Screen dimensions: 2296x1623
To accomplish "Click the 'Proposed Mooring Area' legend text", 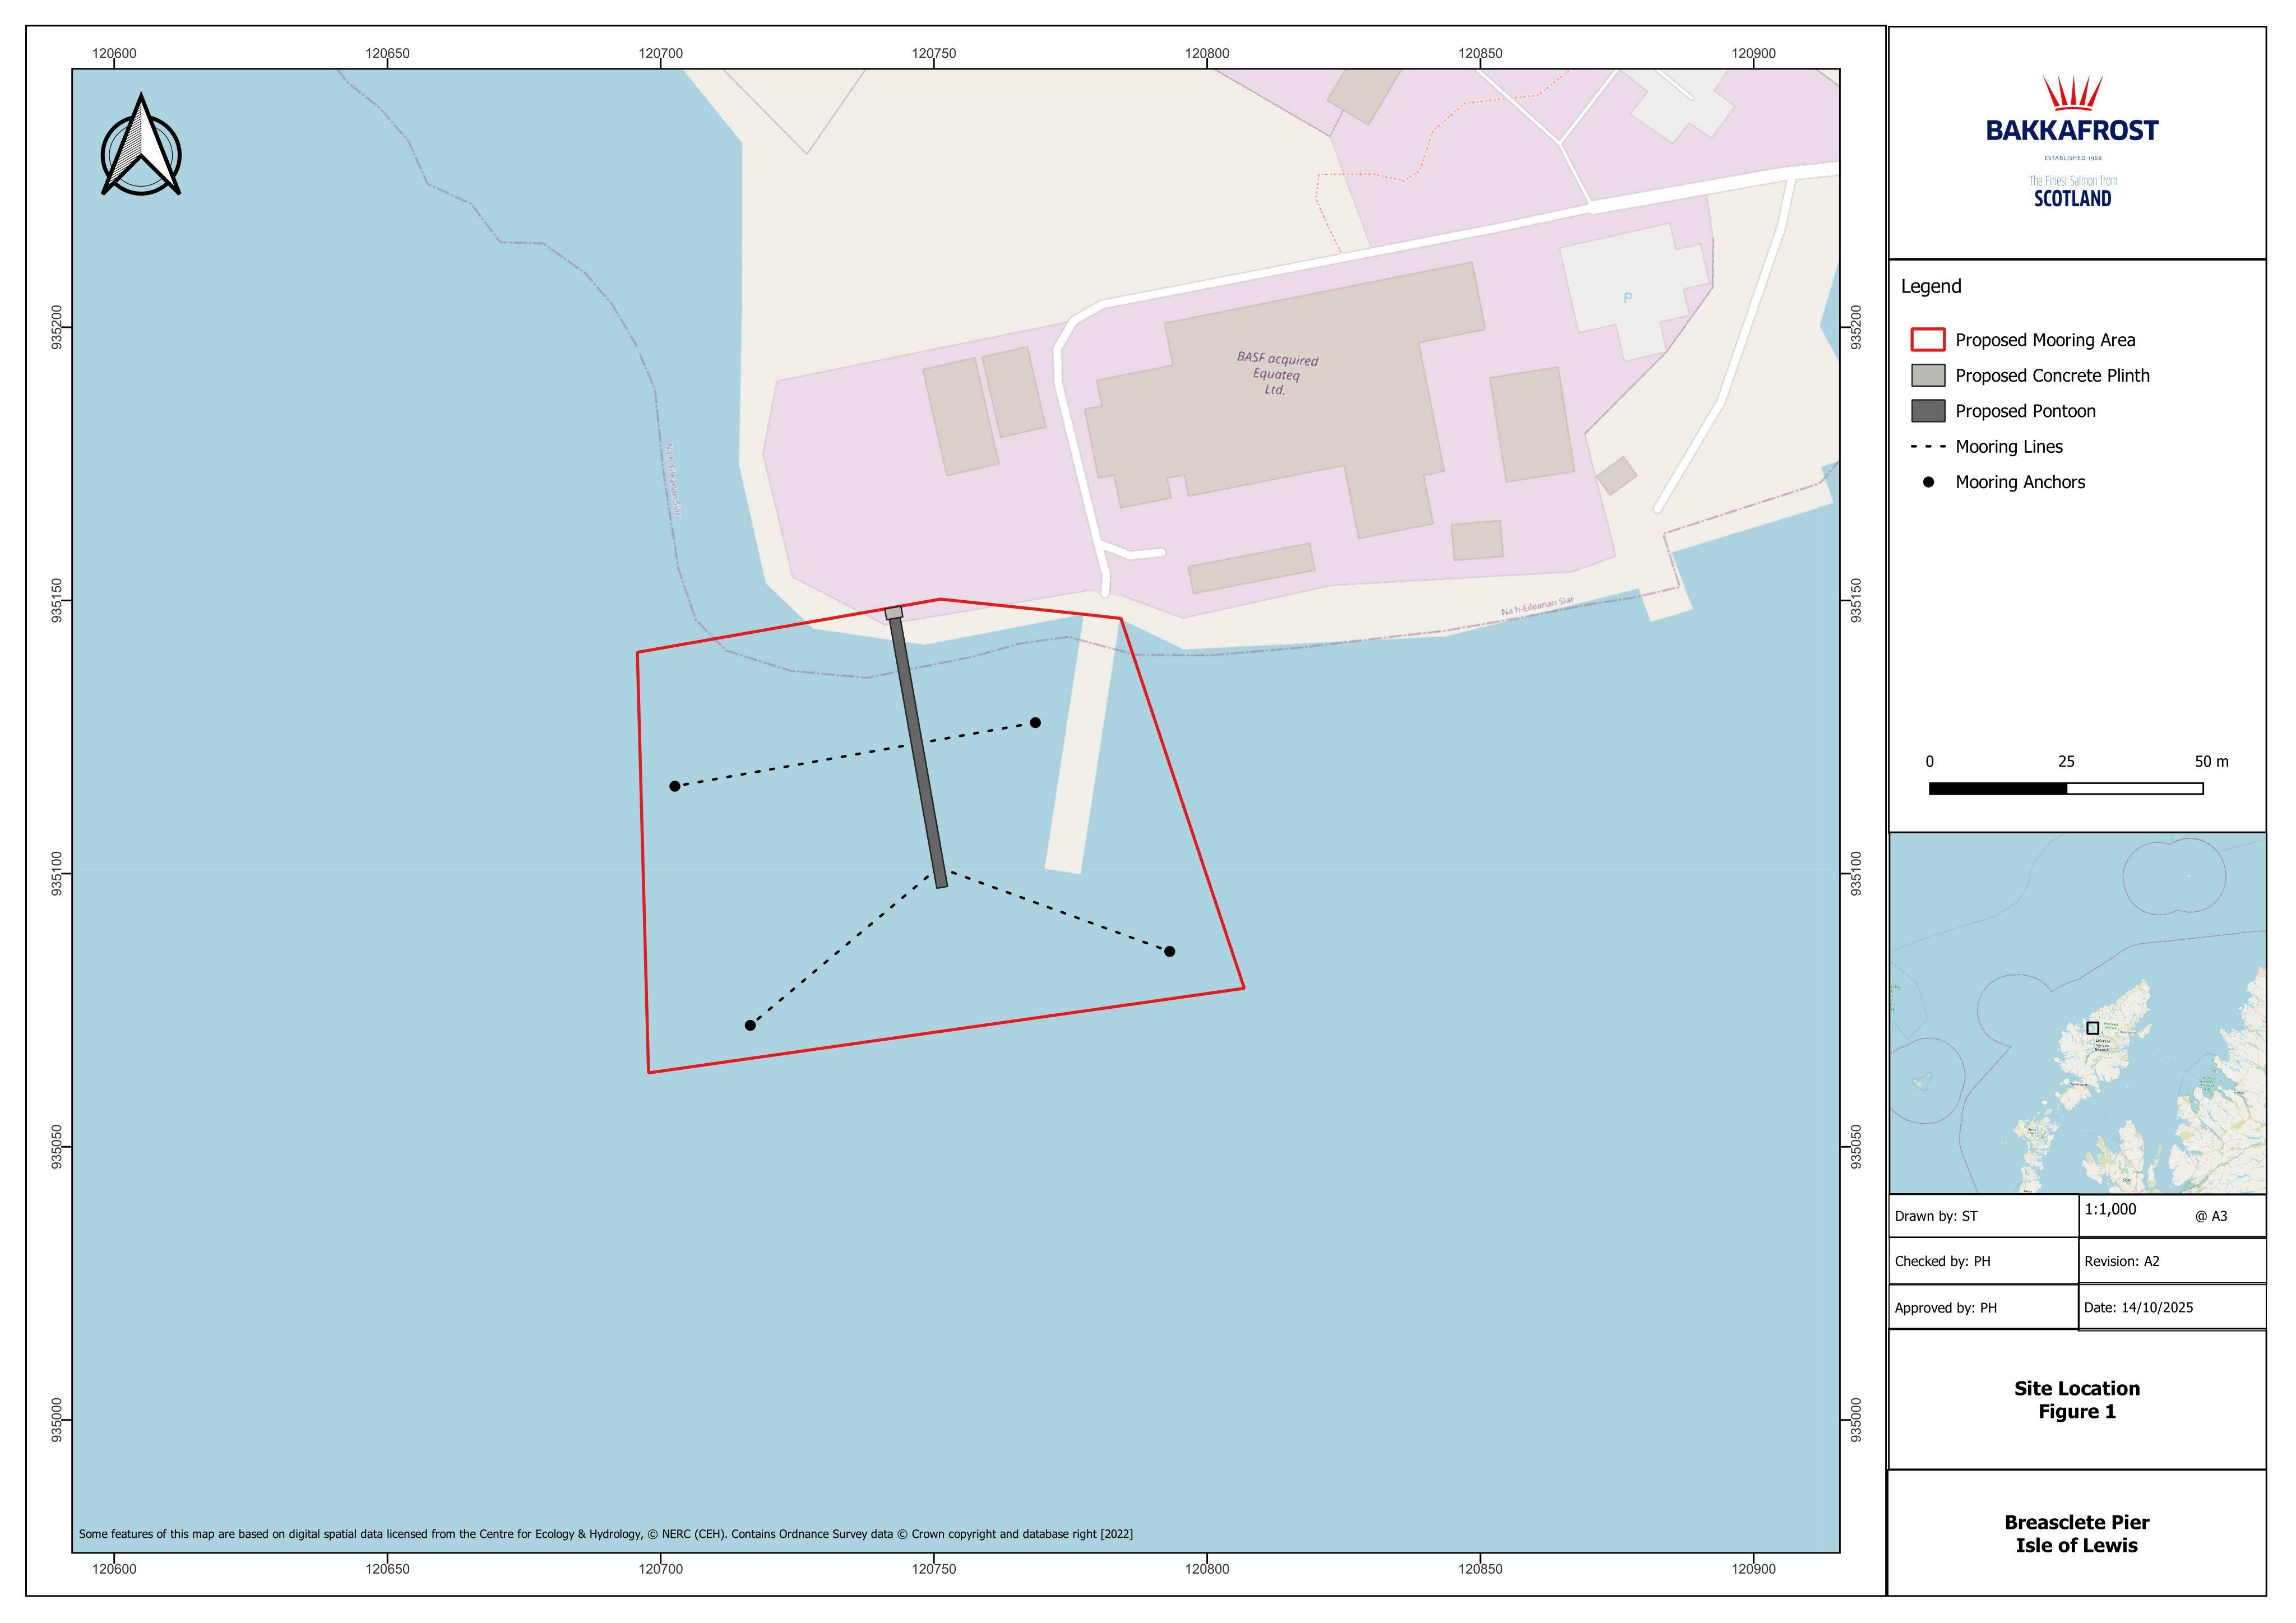I will tap(2045, 340).
